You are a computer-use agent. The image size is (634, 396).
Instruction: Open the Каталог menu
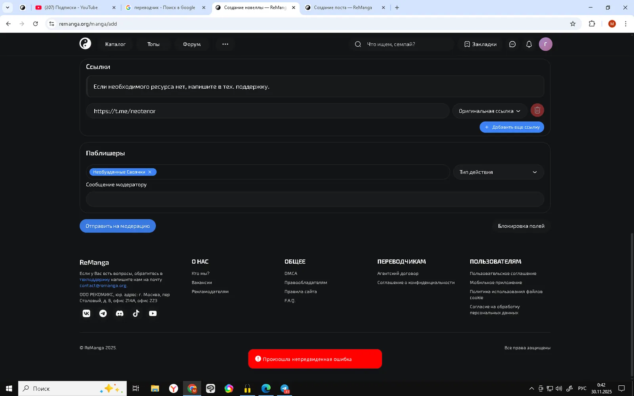[115, 44]
